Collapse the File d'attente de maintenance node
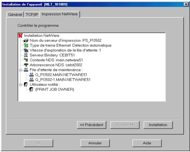This screenshot has height=152, width=190. pos(21,70)
